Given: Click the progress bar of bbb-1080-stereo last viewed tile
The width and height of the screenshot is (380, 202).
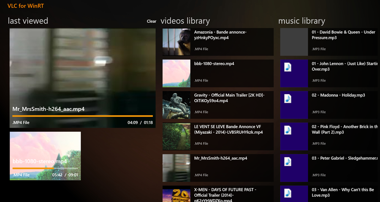Looking at the screenshot, I should coord(45,168).
